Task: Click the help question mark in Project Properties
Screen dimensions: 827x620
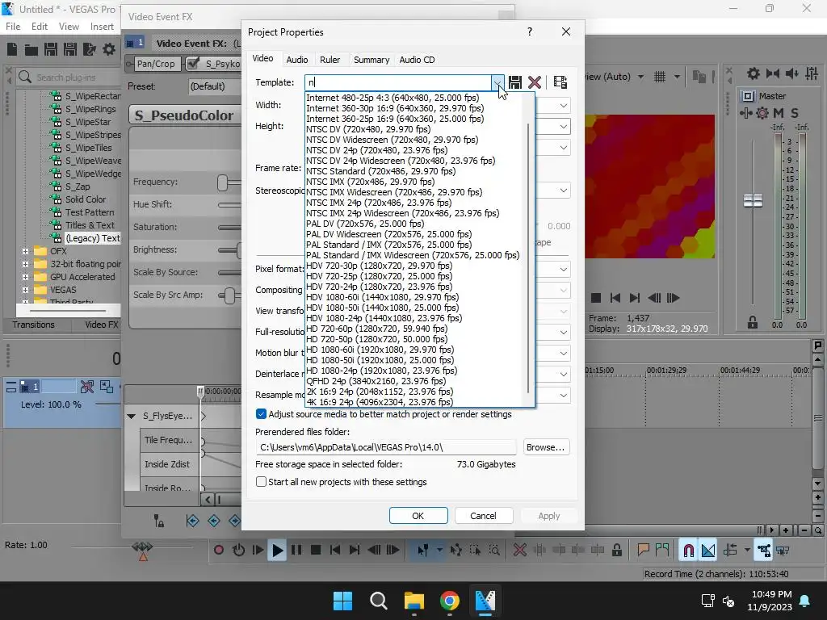Action: pos(530,31)
